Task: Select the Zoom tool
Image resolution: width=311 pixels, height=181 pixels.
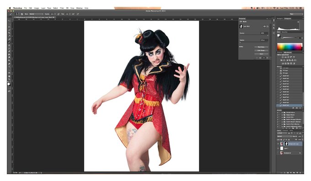Action: click(9, 79)
